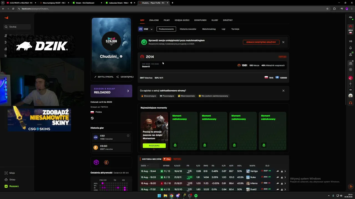Viewport: 355px width, 199px height.
Task: Open the KLUBY tab
Action: point(215,20)
